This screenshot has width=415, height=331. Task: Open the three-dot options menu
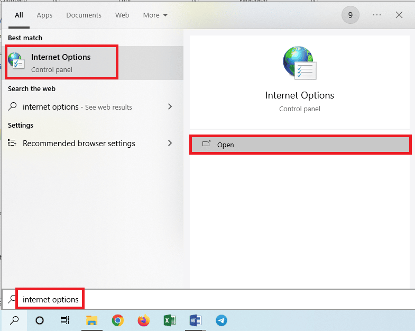pyautogui.click(x=376, y=15)
